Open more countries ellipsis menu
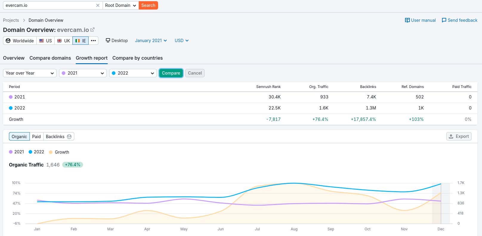 point(93,41)
